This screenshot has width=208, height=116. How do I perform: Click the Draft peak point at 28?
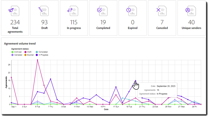pos(37,60)
